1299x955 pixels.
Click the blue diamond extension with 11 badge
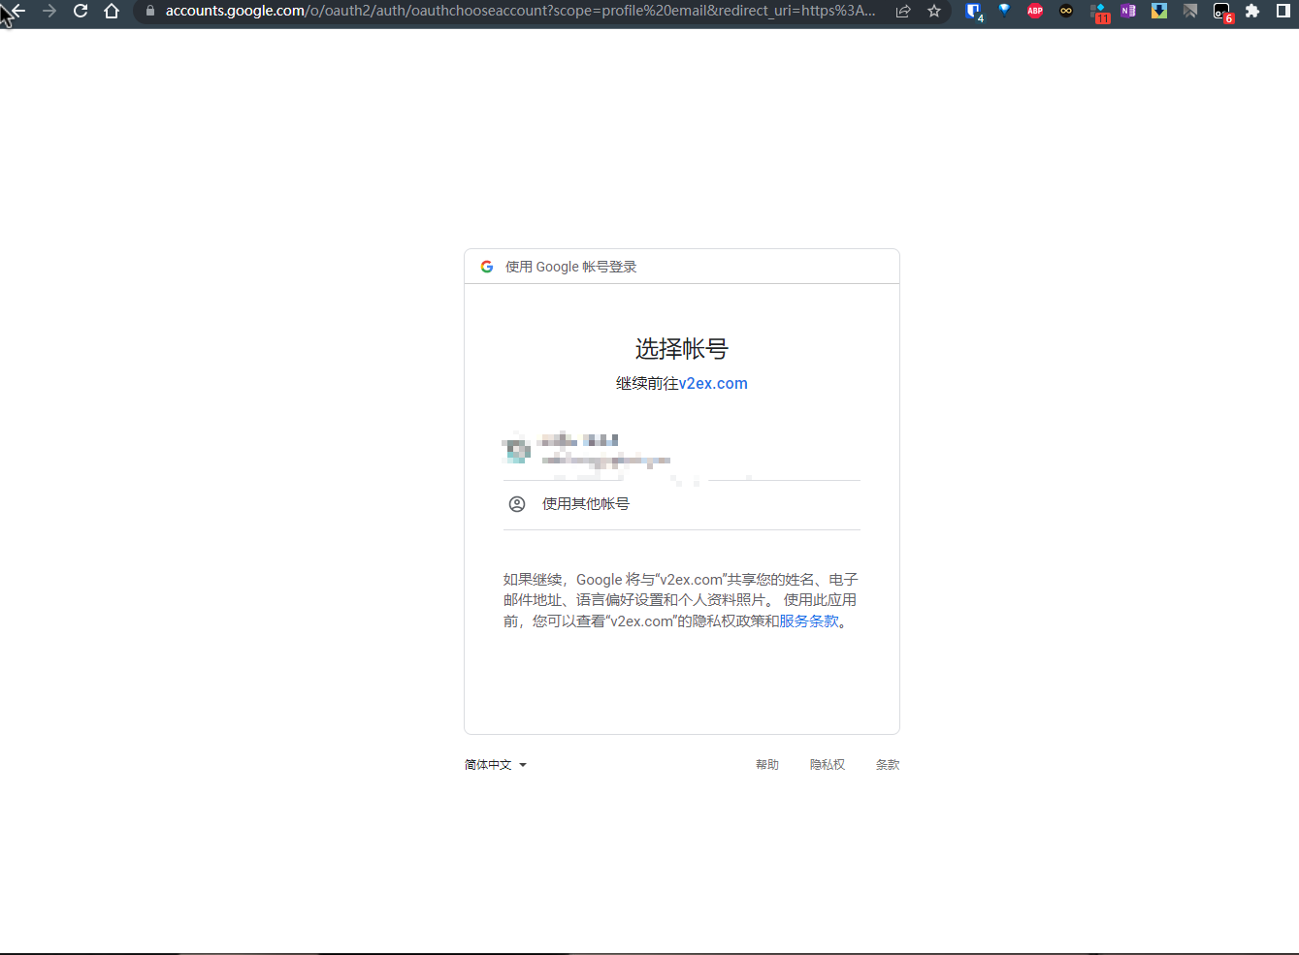1099,11
